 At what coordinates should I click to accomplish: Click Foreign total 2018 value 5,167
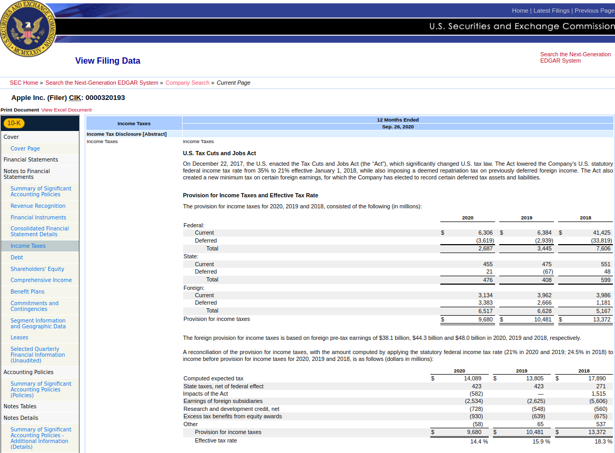coord(603,311)
